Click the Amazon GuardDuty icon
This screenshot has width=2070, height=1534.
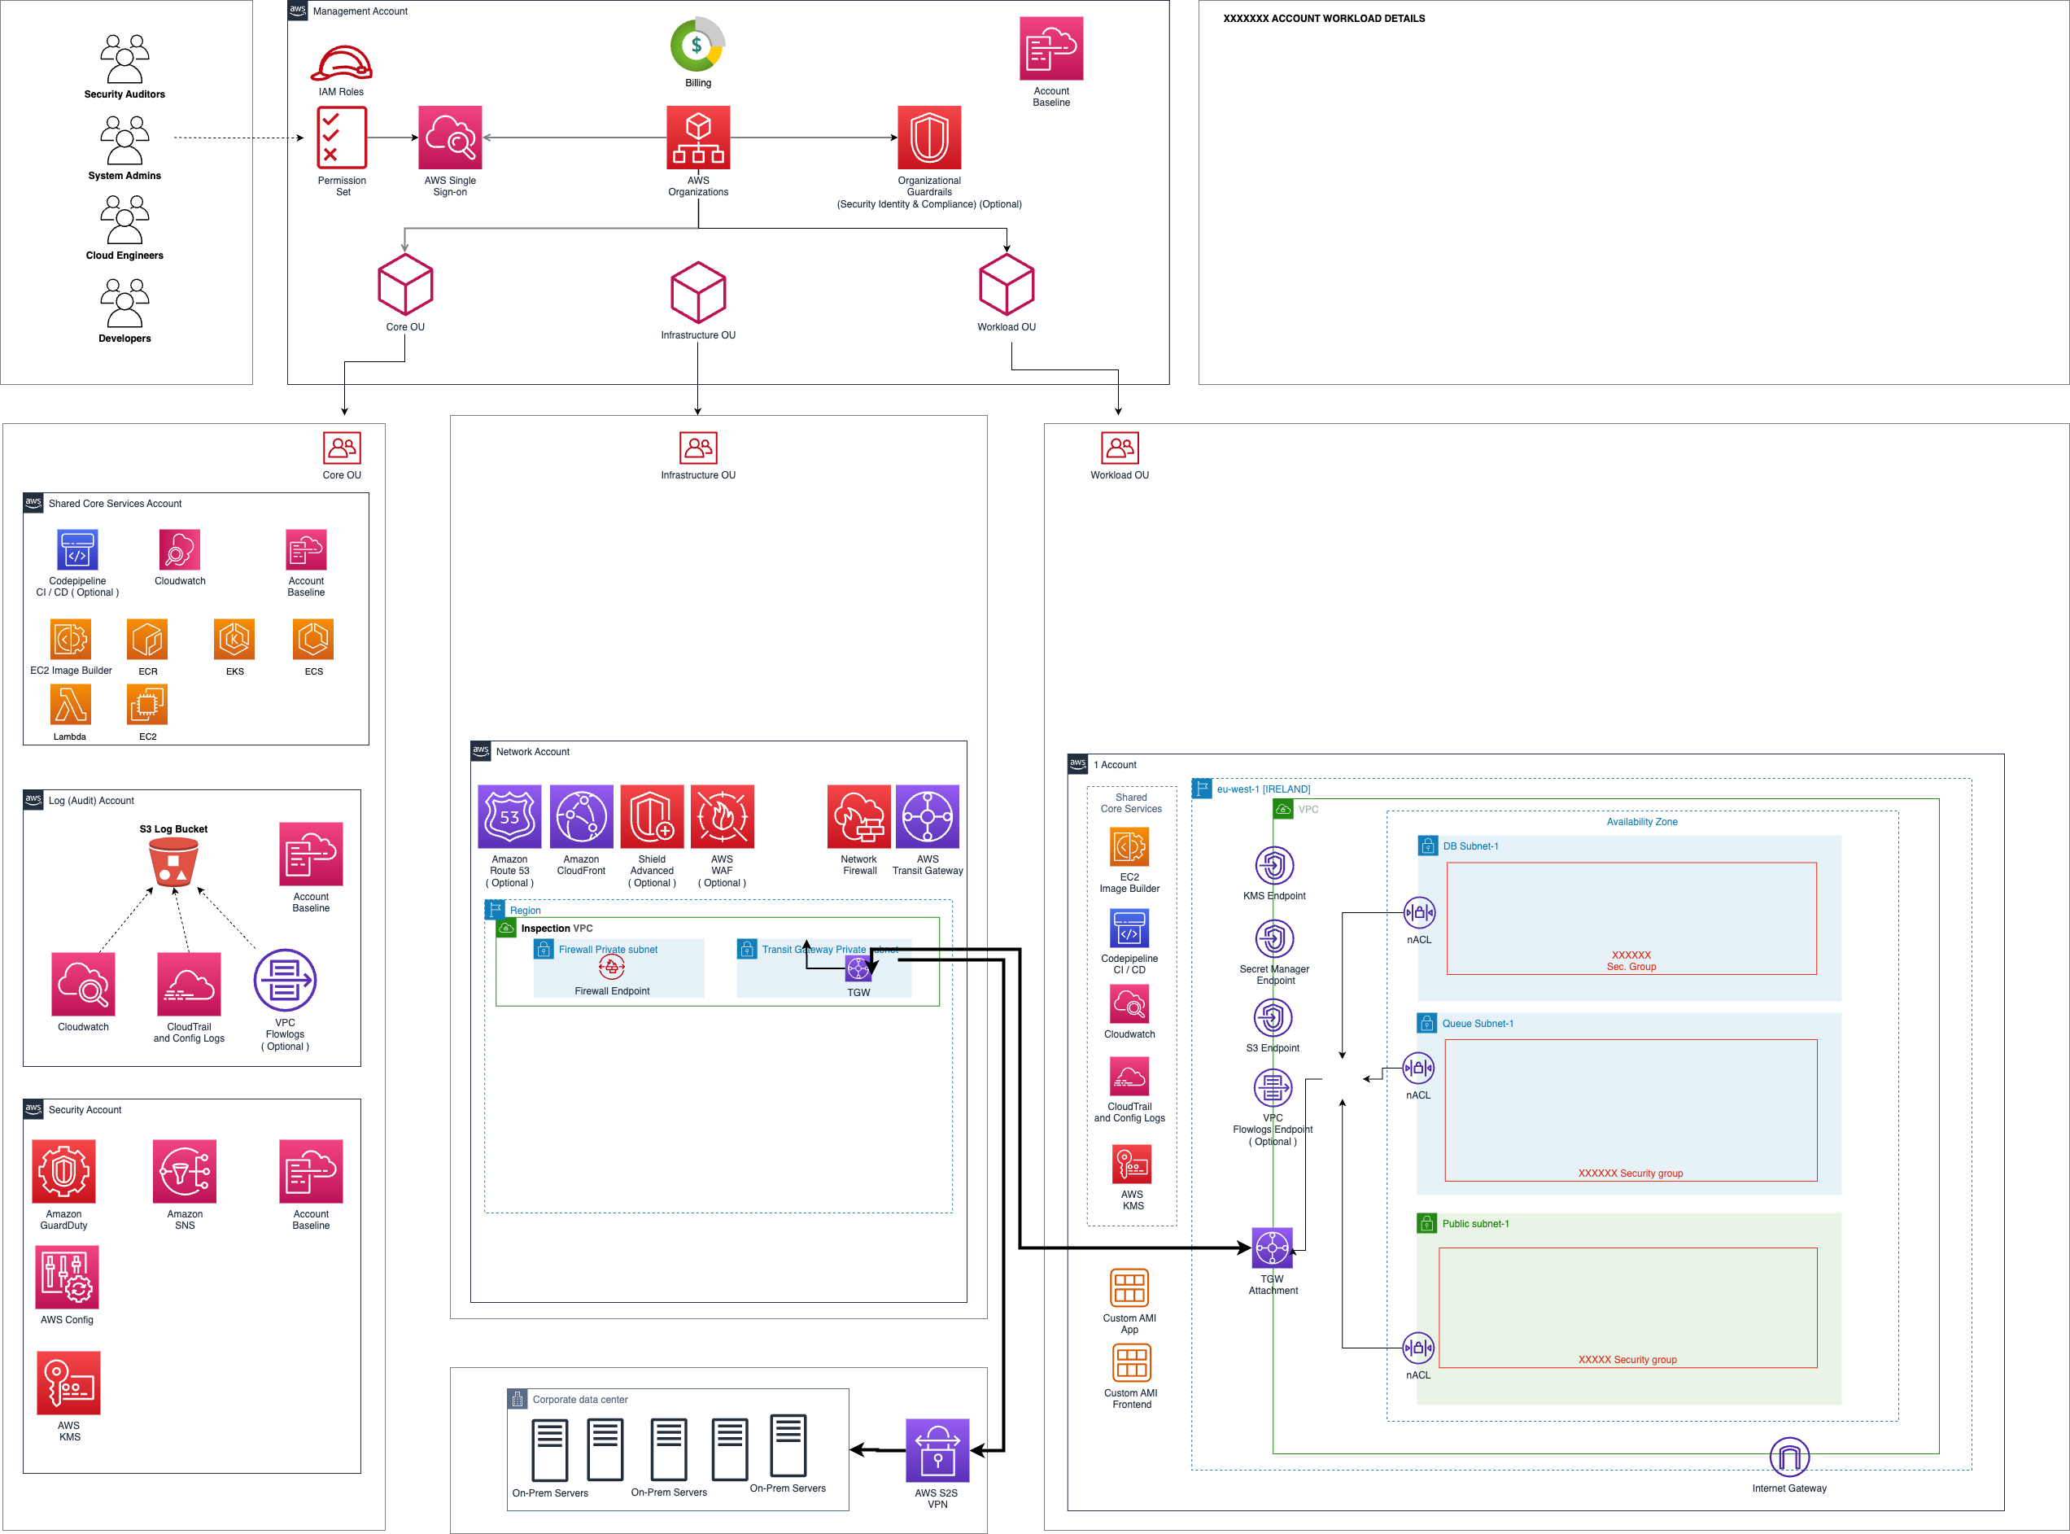[64, 1171]
